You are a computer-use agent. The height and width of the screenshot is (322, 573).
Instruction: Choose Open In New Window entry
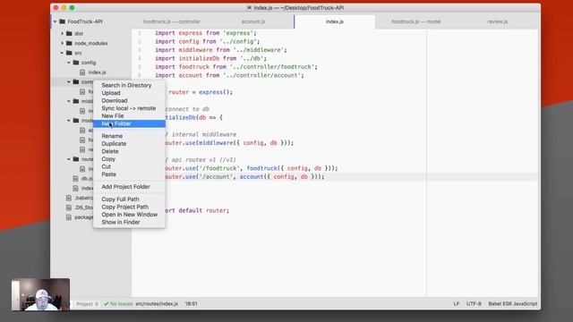click(x=129, y=215)
